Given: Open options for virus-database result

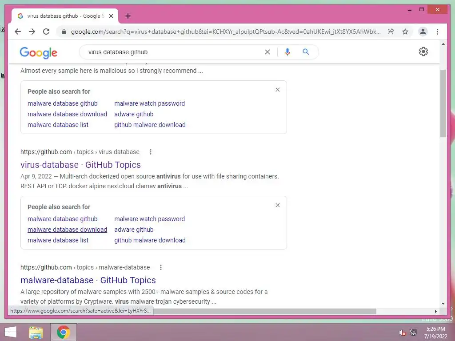Looking at the screenshot, I should [x=150, y=152].
